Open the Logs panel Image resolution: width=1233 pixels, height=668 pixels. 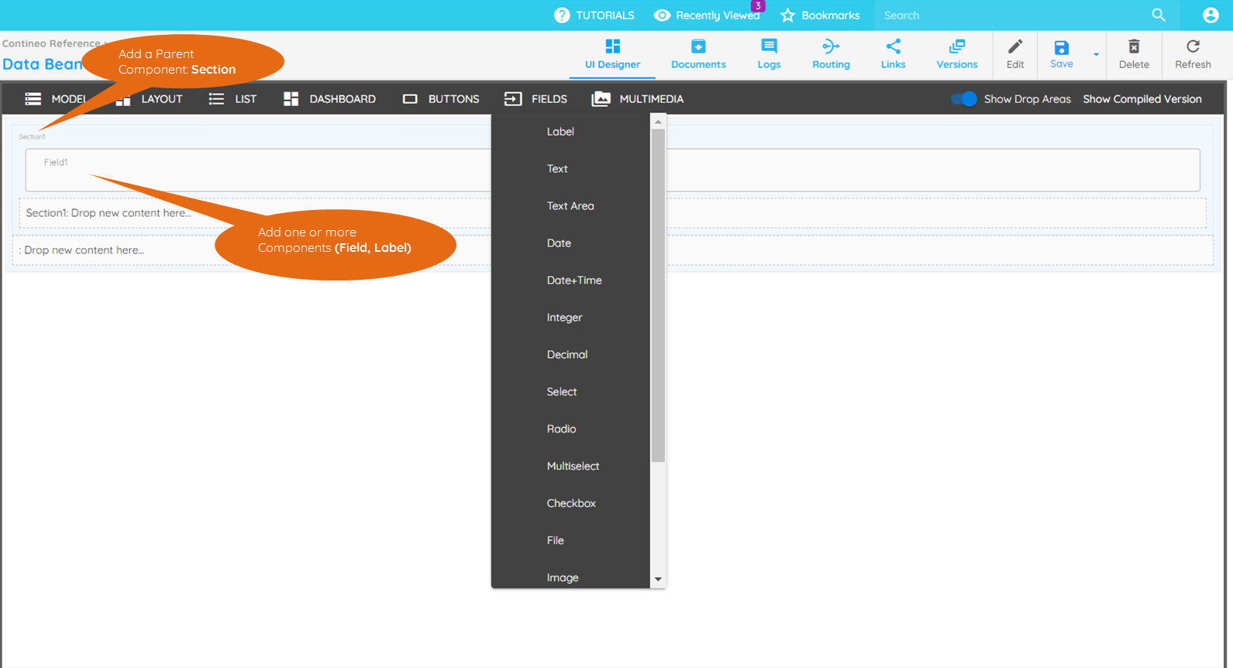(x=769, y=54)
